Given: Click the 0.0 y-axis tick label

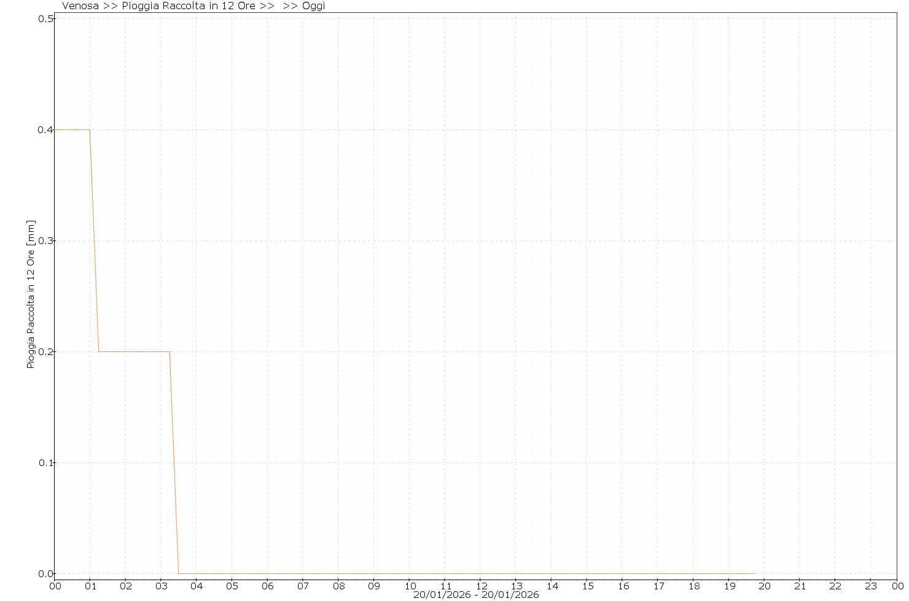Looking at the screenshot, I should (x=45, y=573).
